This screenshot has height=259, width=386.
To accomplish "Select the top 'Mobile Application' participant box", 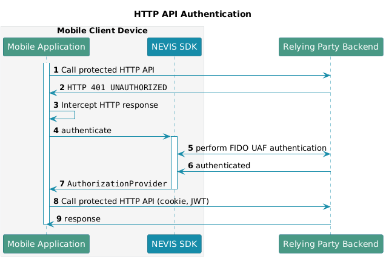I will click(x=46, y=47).
